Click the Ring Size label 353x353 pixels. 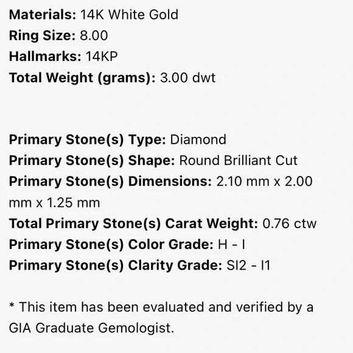click(x=42, y=35)
